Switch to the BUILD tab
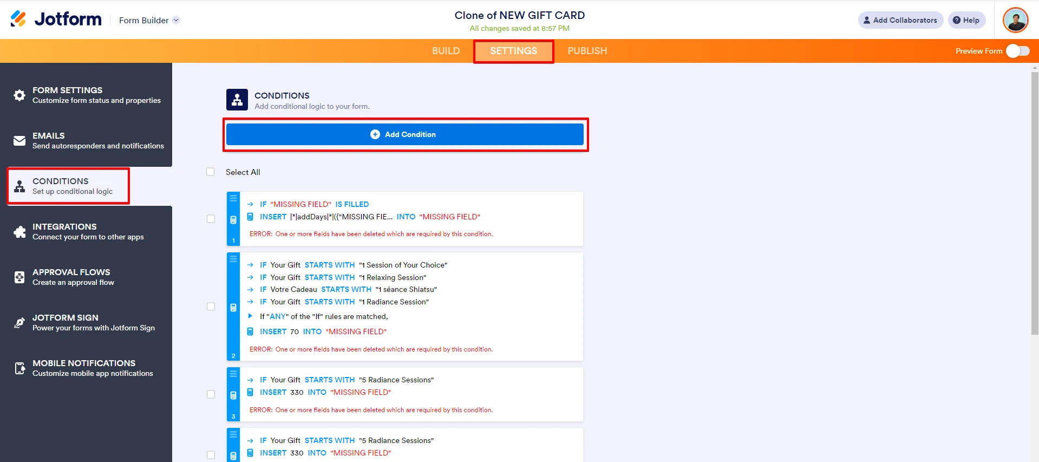This screenshot has height=462, width=1039. [x=446, y=51]
